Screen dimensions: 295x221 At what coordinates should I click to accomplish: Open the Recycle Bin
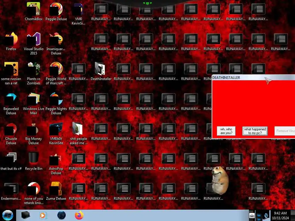tap(33, 161)
